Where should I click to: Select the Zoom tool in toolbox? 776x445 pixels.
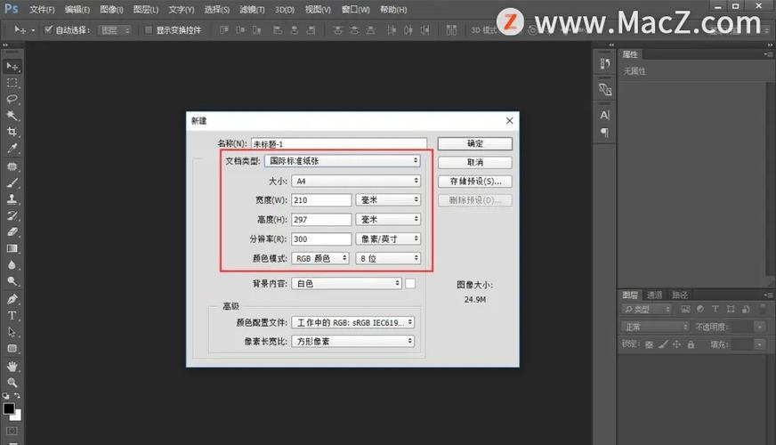(12, 382)
